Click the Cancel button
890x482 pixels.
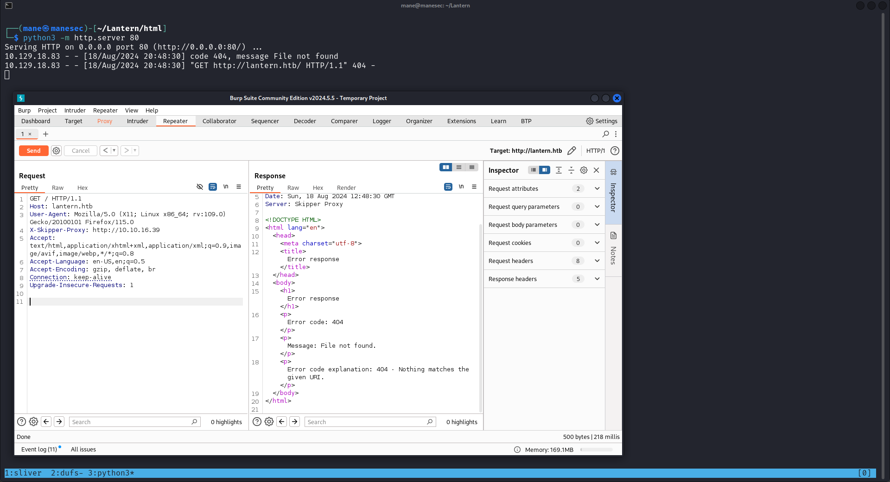click(x=81, y=151)
